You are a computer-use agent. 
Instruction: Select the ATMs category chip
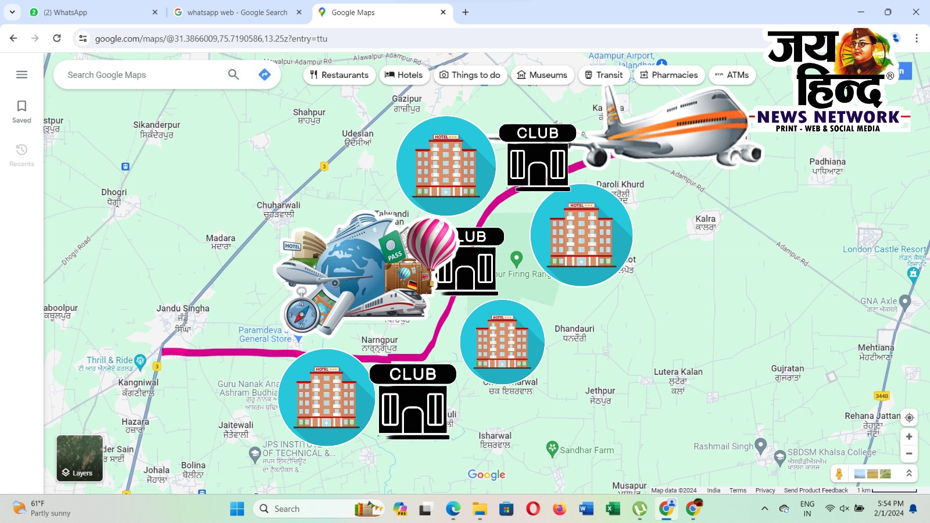732,75
